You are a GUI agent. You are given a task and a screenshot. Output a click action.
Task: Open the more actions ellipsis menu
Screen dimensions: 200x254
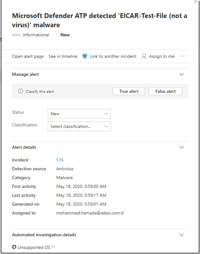point(183,56)
